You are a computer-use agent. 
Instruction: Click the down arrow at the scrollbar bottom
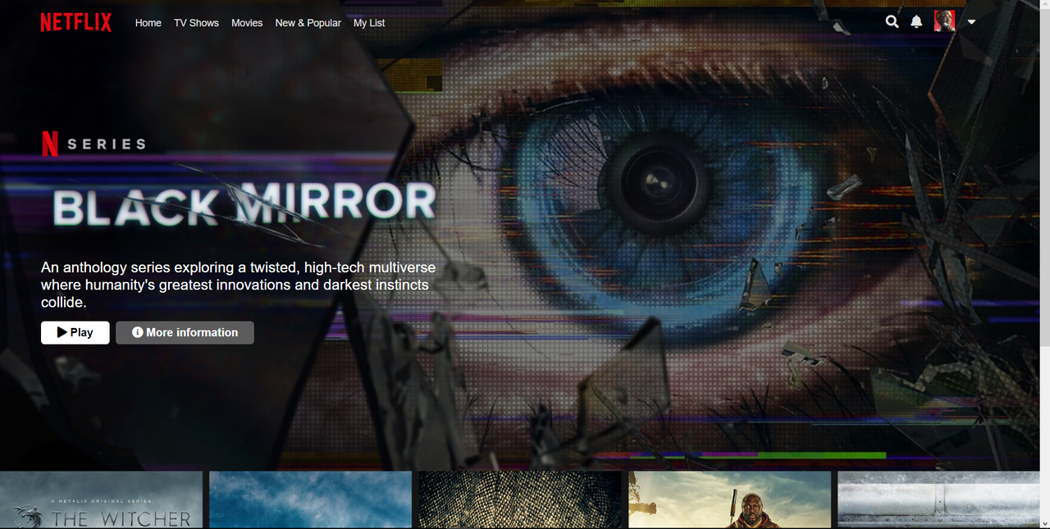[x=1045, y=524]
